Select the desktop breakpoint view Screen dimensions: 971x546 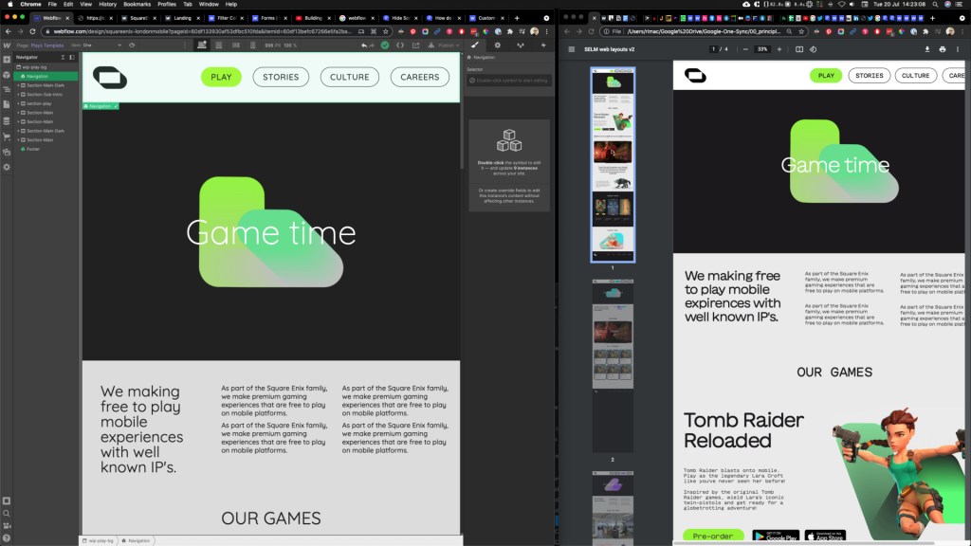(x=202, y=45)
